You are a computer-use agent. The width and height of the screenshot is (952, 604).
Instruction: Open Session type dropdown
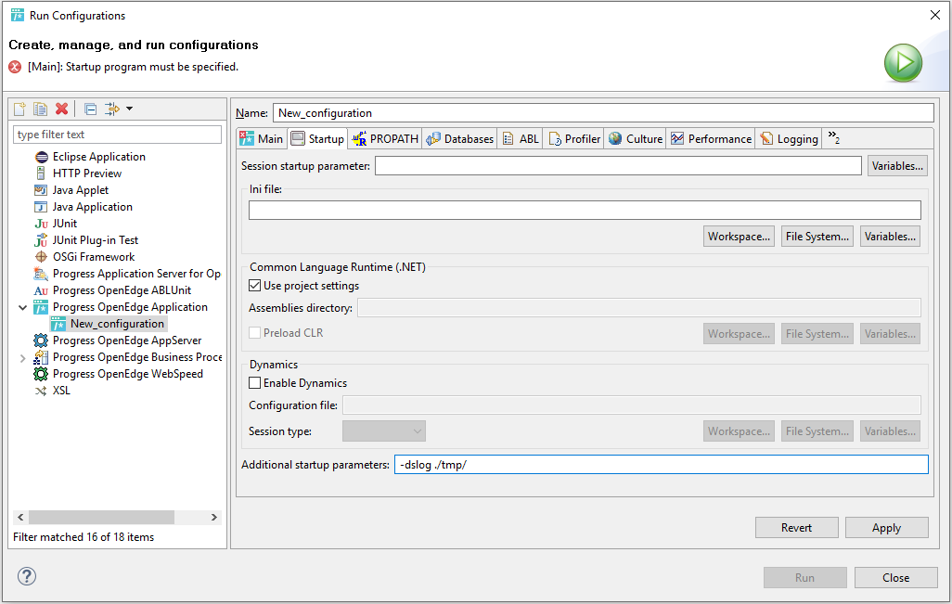coord(384,431)
